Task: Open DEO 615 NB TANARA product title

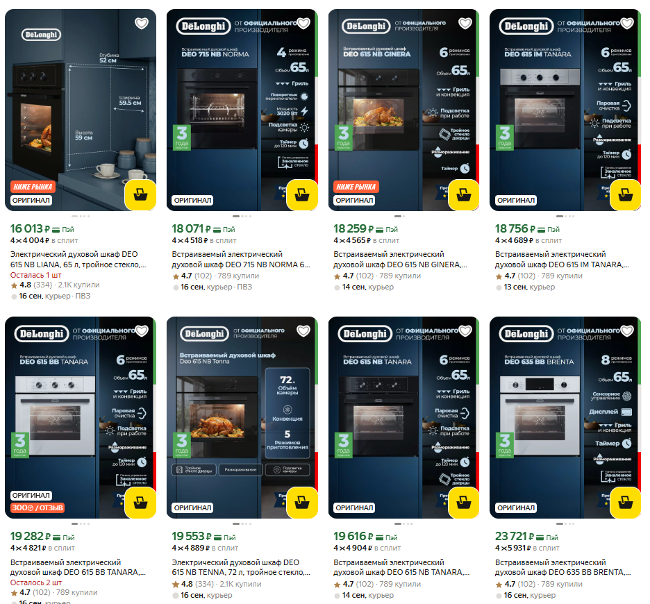Action: pyautogui.click(x=401, y=567)
